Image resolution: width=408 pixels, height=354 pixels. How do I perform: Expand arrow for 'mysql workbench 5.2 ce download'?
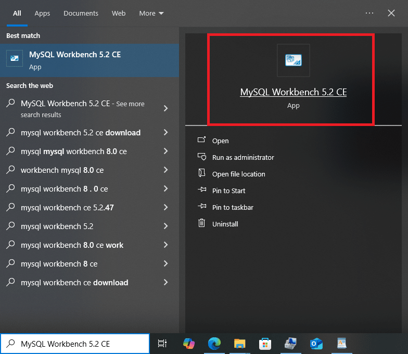point(165,132)
